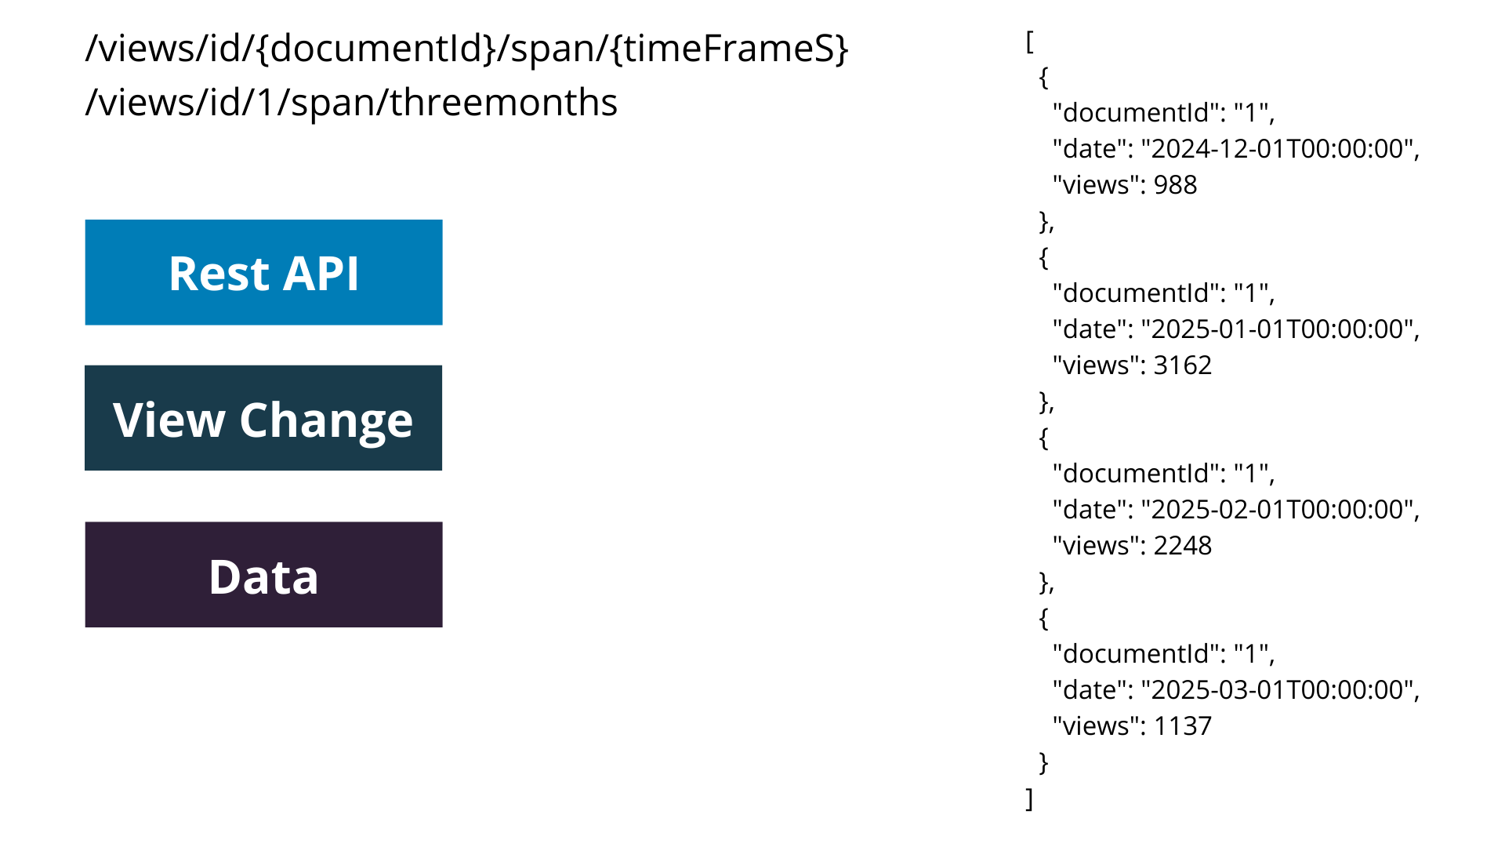Click the last documentId line in the JSON
The height and width of the screenshot is (847, 1505).
1164,654
